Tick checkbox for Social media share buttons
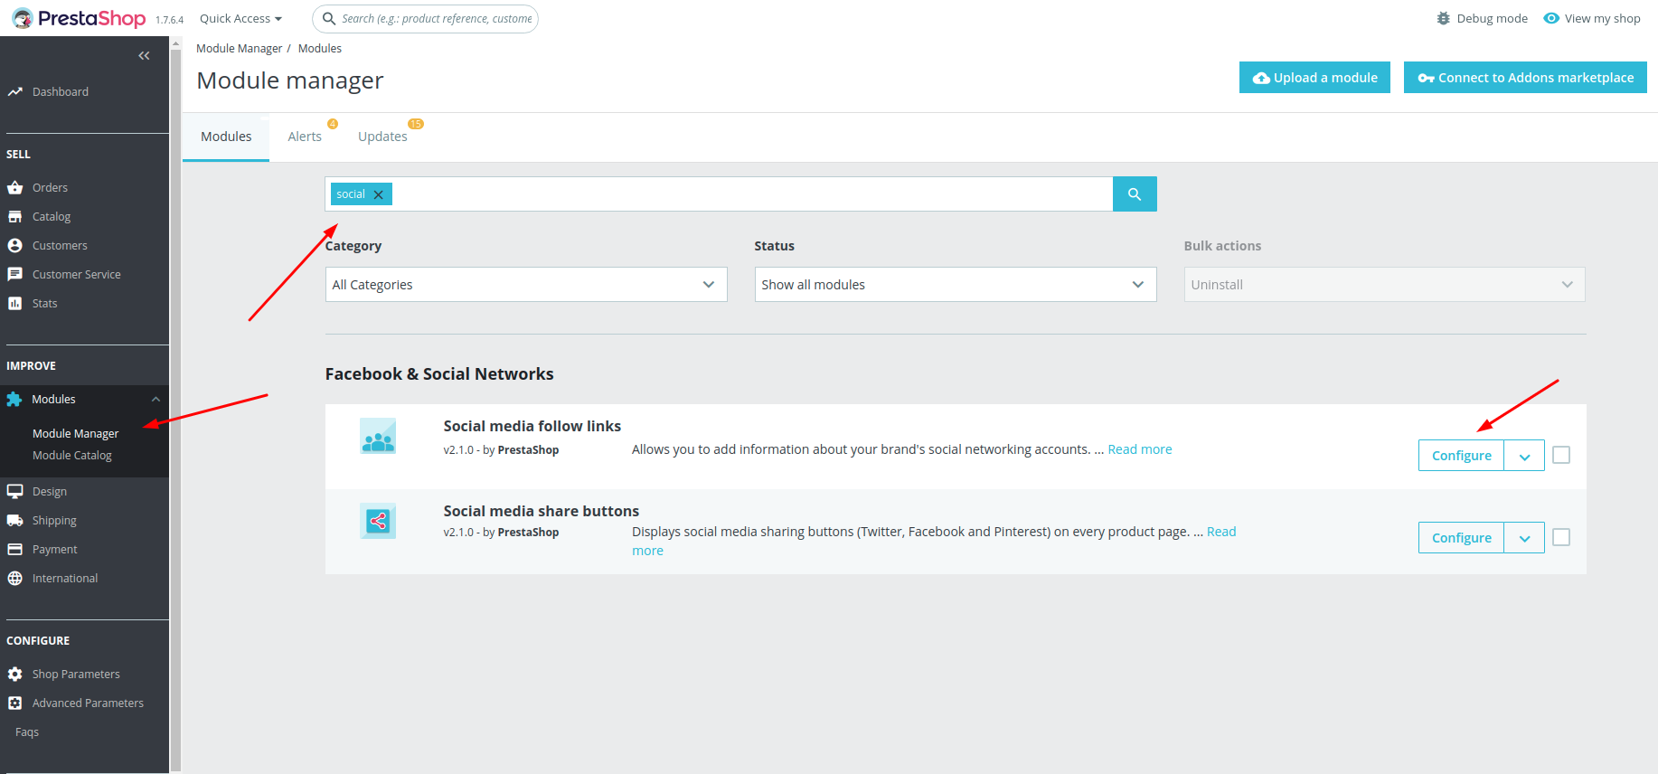Screen dimensions: 1658x774 1561,537
